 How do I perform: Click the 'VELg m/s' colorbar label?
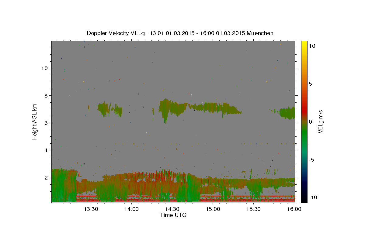point(320,122)
